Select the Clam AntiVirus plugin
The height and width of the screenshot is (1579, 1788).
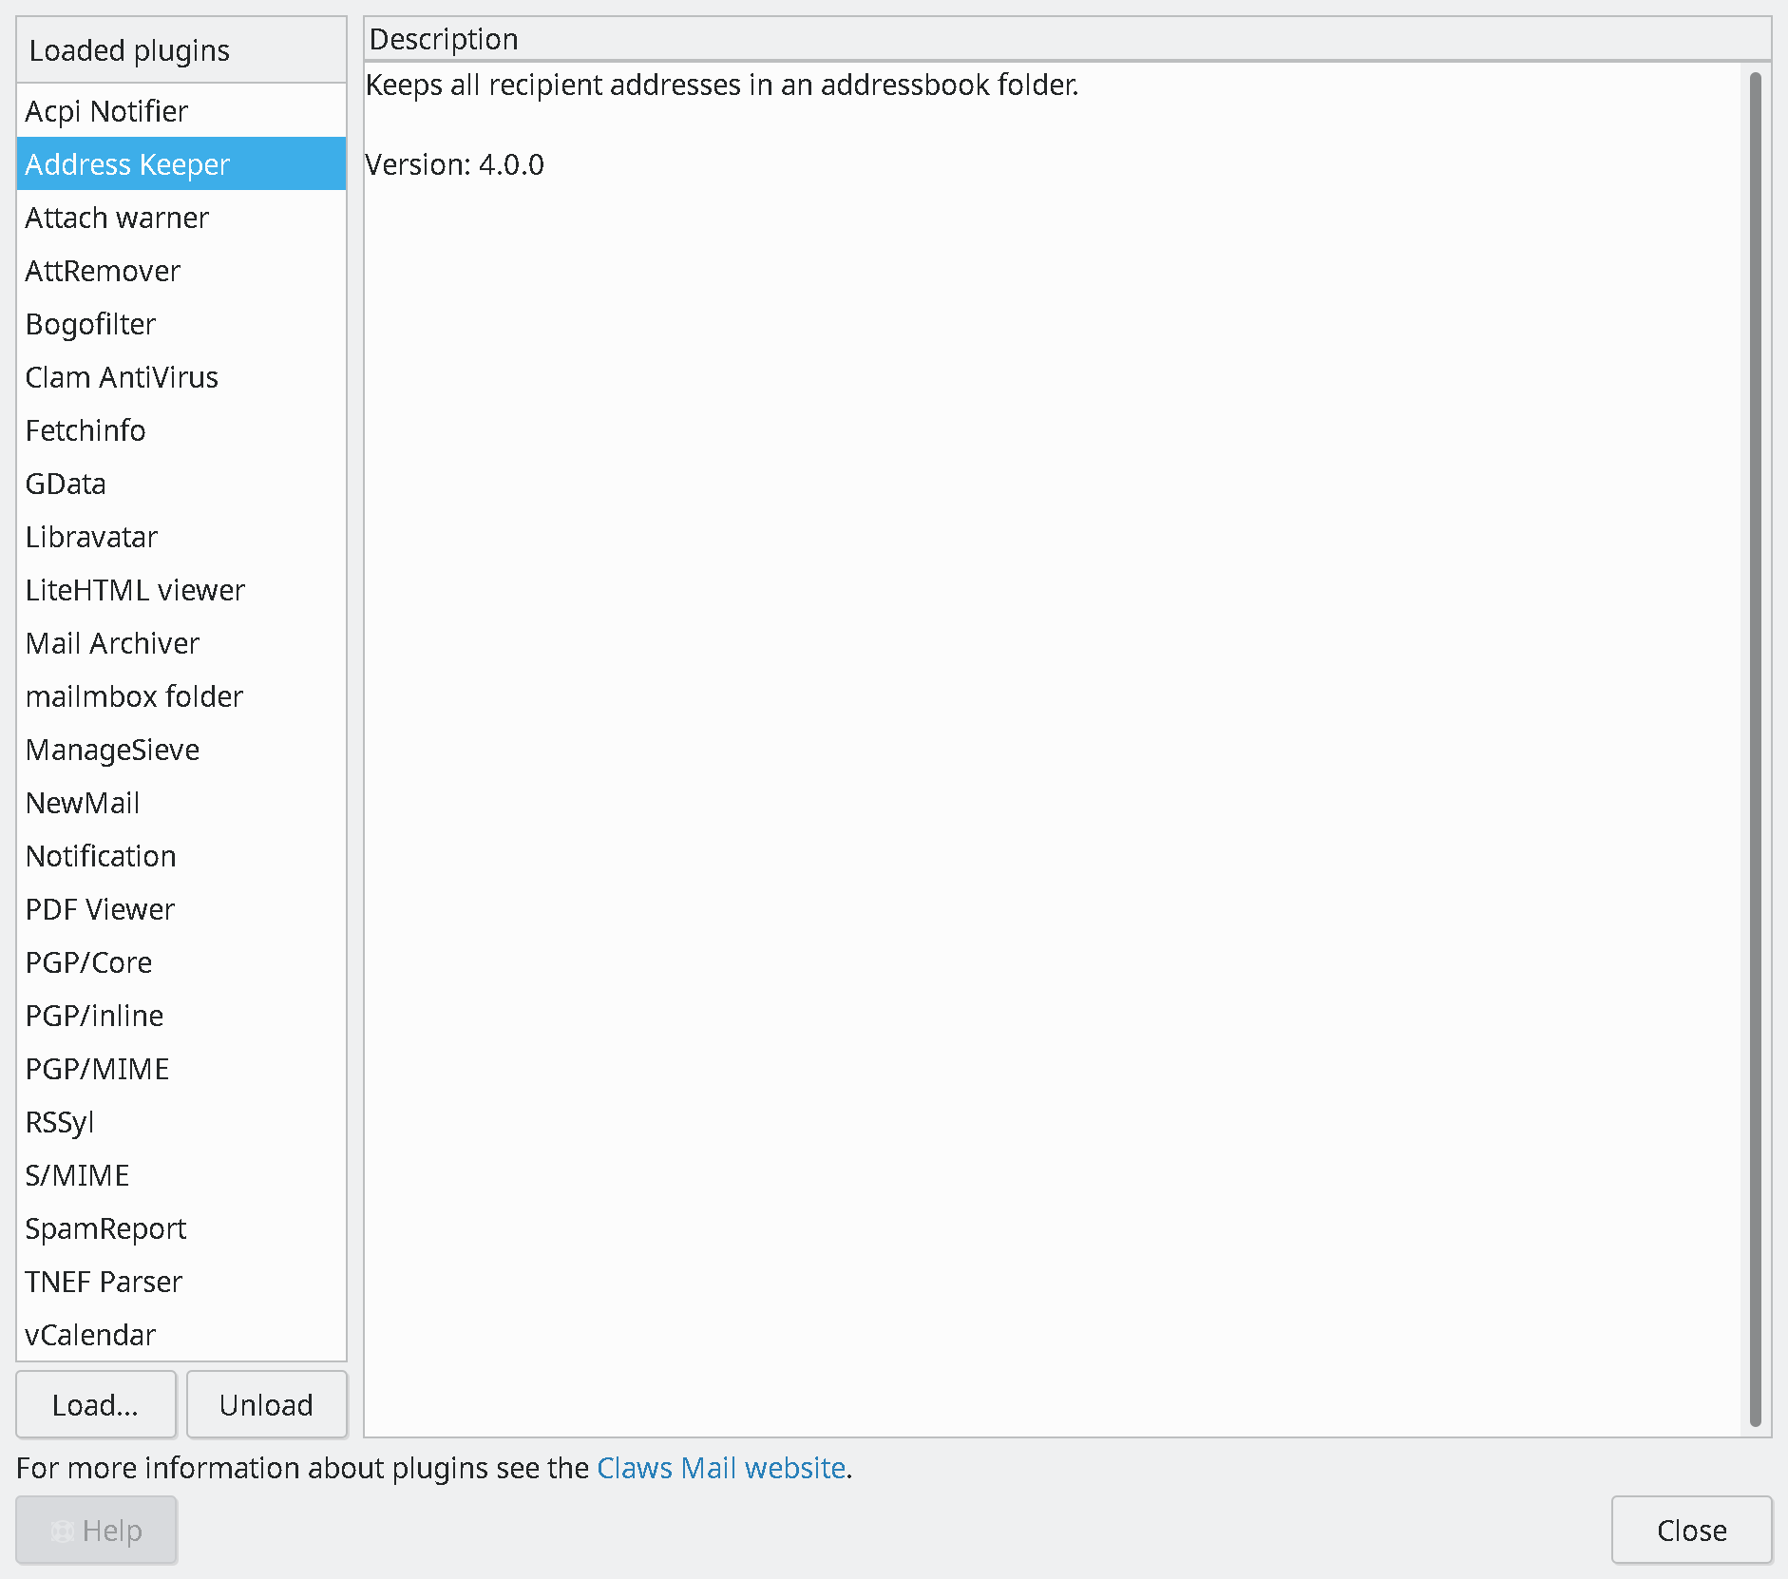122,377
